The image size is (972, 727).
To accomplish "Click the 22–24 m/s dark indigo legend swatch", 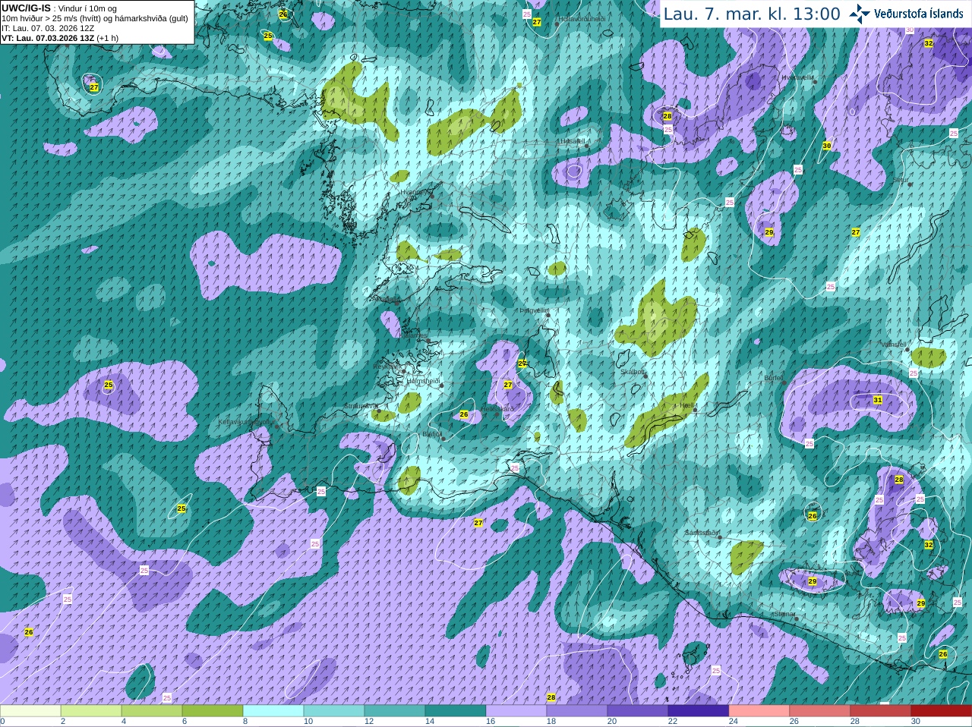I will coord(699,711).
